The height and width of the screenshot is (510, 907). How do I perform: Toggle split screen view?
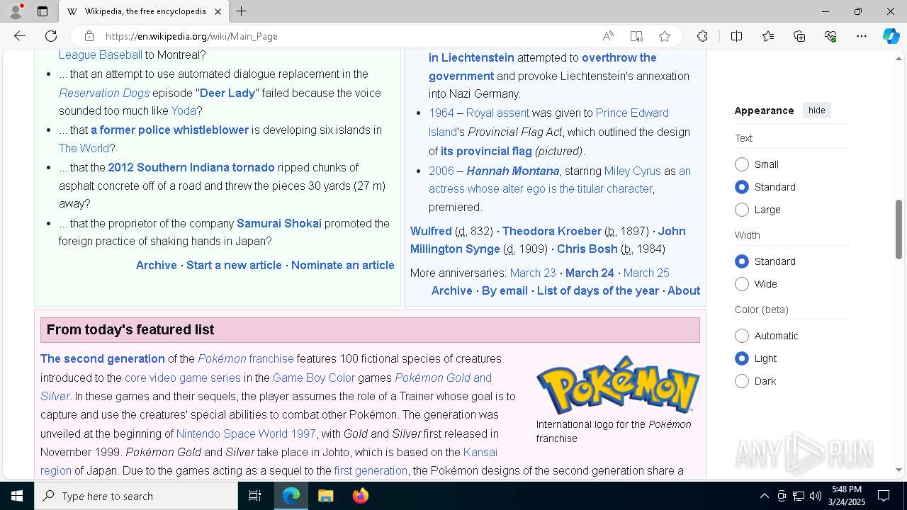coord(736,36)
